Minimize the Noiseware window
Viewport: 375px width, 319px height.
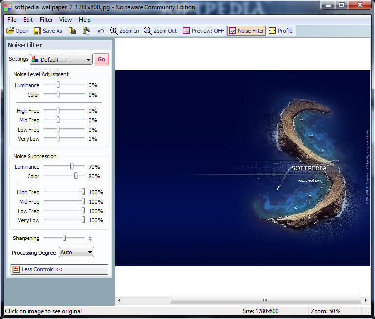328,5
